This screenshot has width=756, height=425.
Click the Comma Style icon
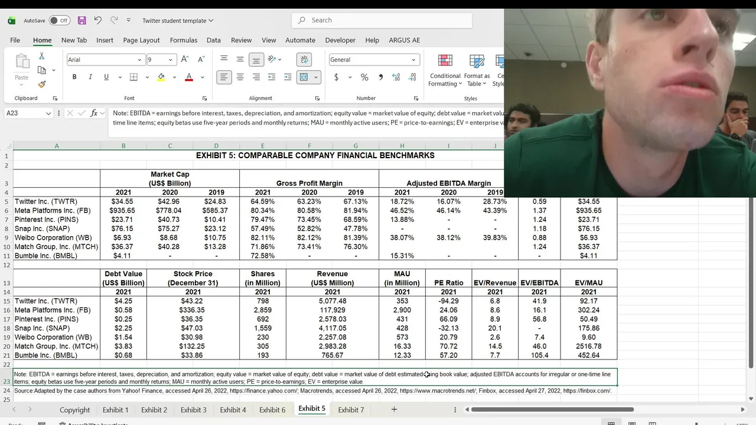(380, 77)
